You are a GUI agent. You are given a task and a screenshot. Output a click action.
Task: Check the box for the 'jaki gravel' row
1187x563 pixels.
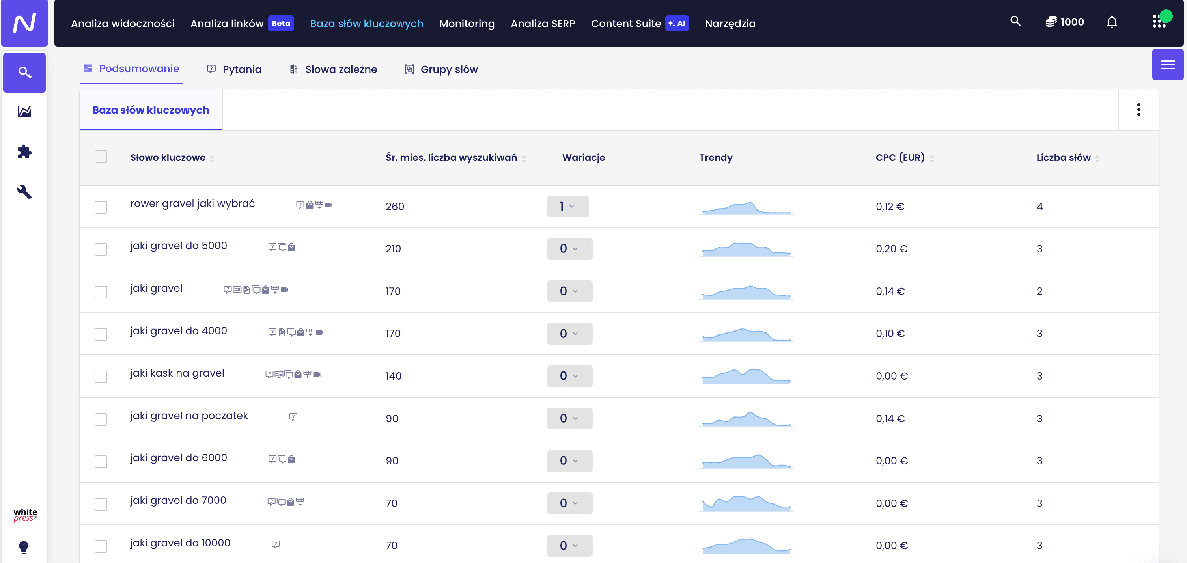(x=101, y=292)
